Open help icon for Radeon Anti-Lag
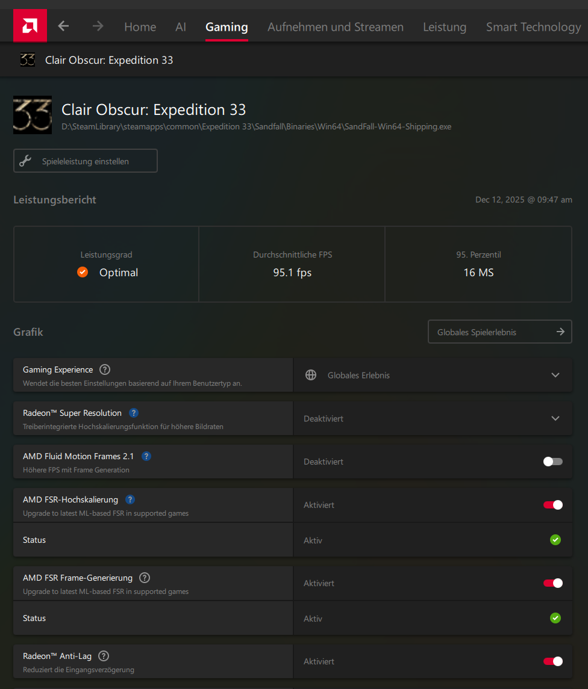The width and height of the screenshot is (588, 689). 104,656
